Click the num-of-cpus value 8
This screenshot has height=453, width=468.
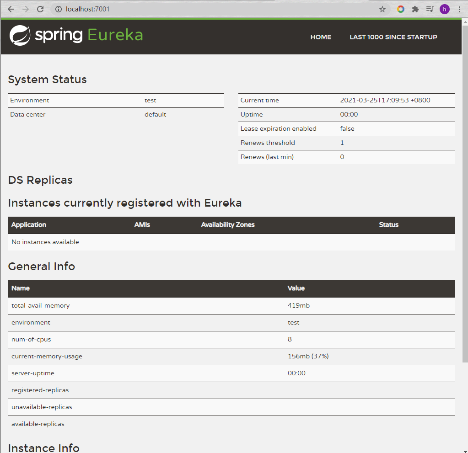coord(290,339)
